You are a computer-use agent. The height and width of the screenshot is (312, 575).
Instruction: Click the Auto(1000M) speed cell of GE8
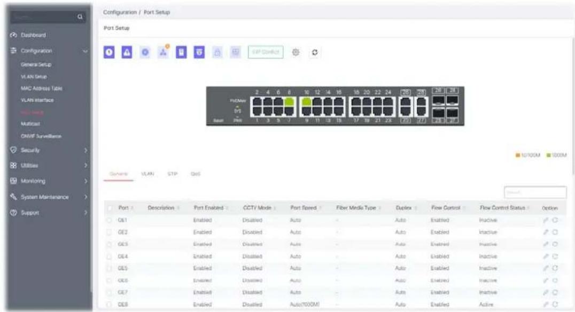pos(305,305)
